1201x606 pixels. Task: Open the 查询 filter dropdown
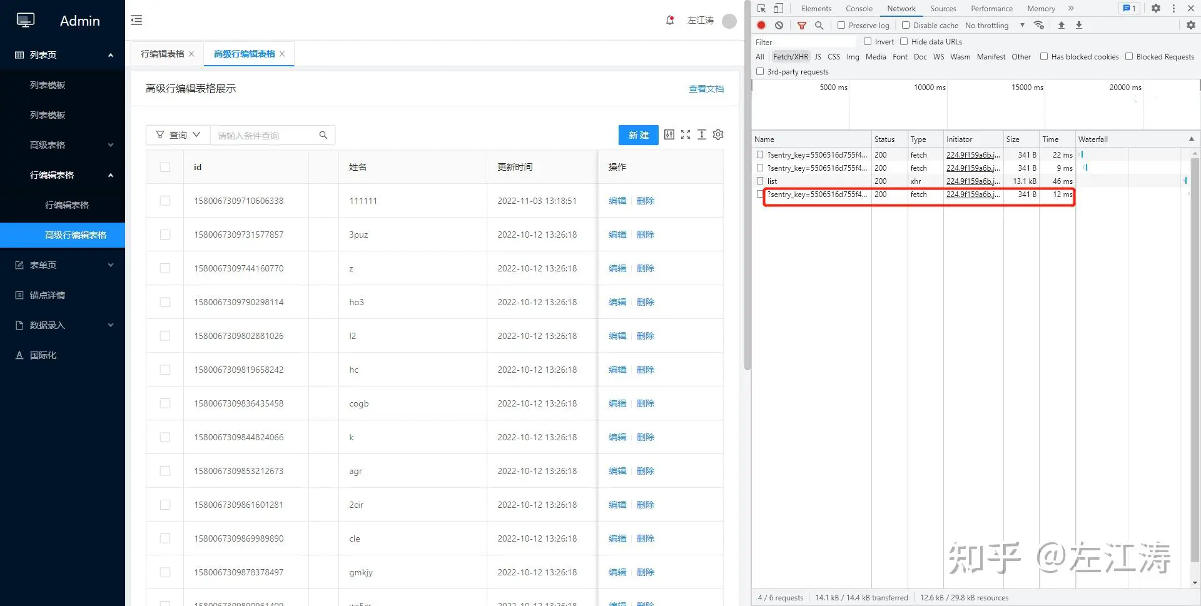pos(178,135)
